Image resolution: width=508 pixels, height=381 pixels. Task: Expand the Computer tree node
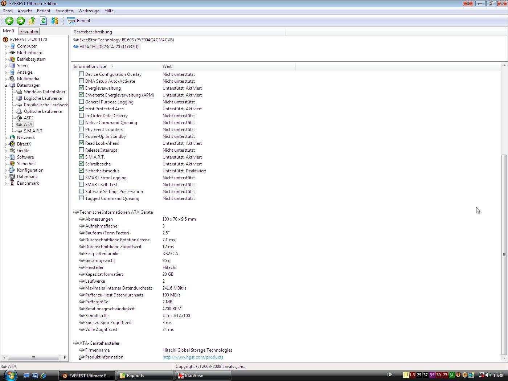coord(6,46)
